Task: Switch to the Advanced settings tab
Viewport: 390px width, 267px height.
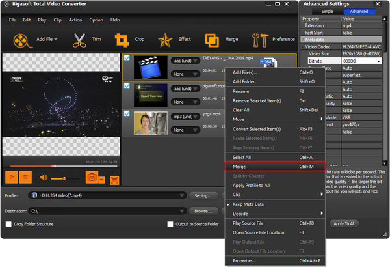Action: click(x=359, y=12)
